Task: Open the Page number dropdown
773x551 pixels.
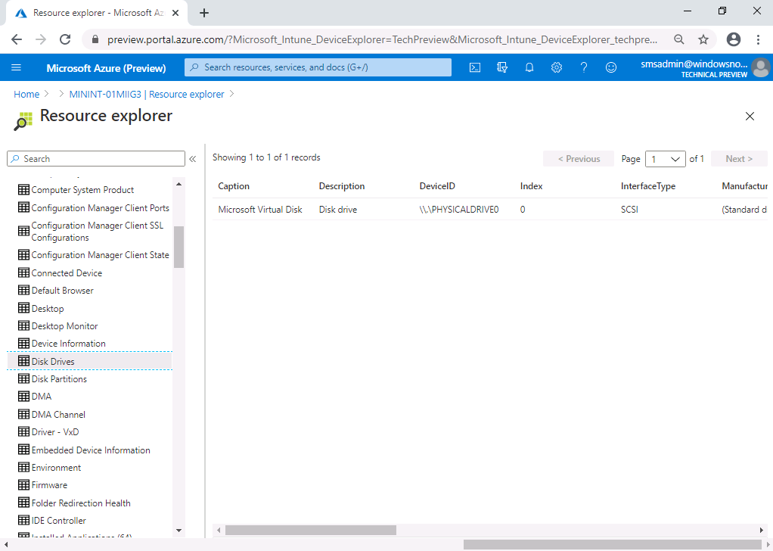Action: point(665,159)
